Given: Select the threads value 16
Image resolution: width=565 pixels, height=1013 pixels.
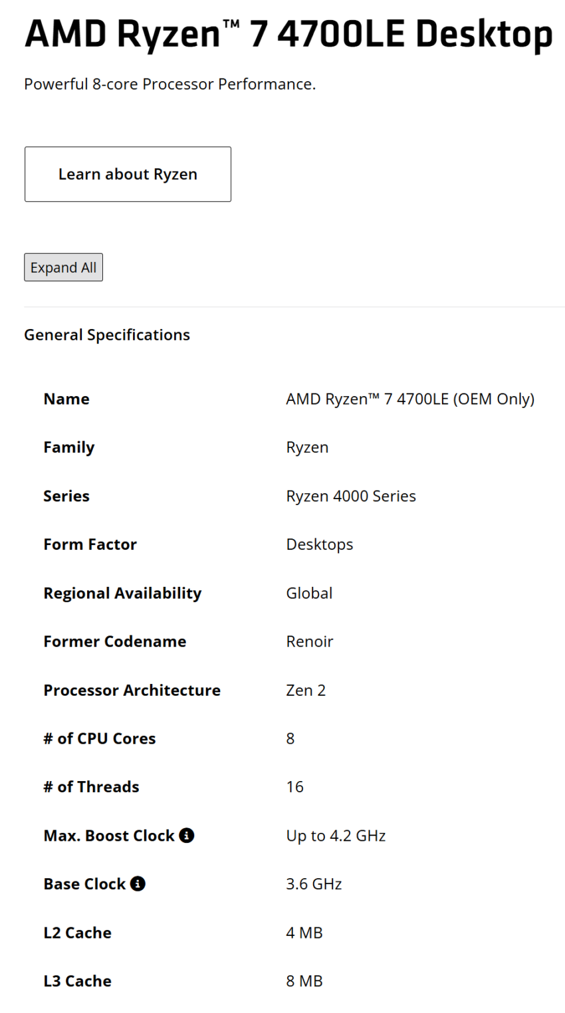Looking at the screenshot, I should coord(294,787).
